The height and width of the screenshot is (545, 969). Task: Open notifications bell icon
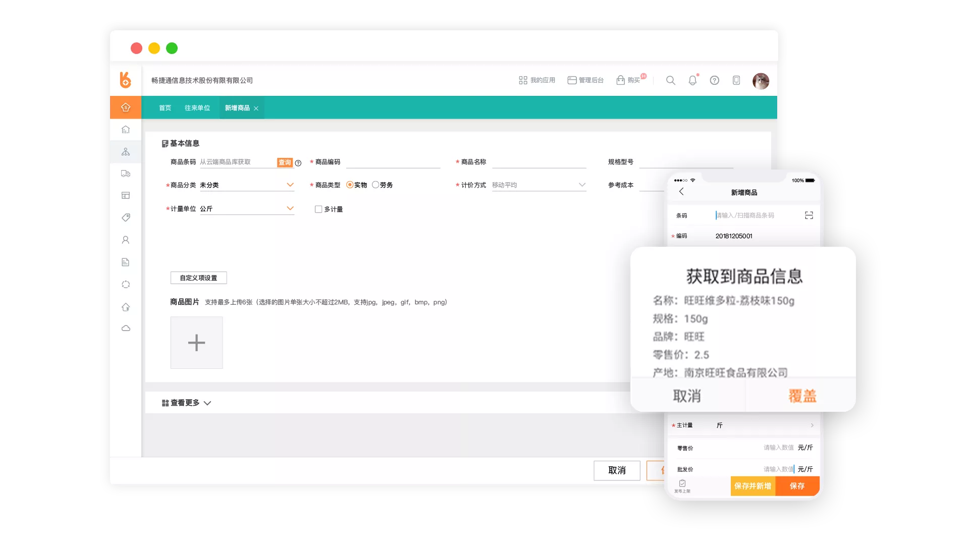click(x=692, y=80)
